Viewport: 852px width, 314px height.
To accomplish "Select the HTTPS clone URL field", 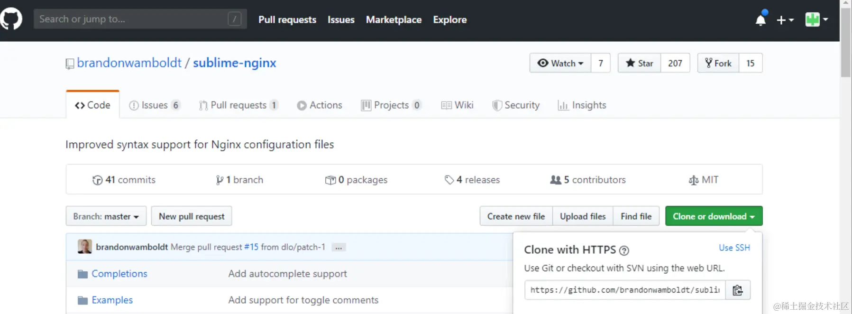I will [625, 290].
